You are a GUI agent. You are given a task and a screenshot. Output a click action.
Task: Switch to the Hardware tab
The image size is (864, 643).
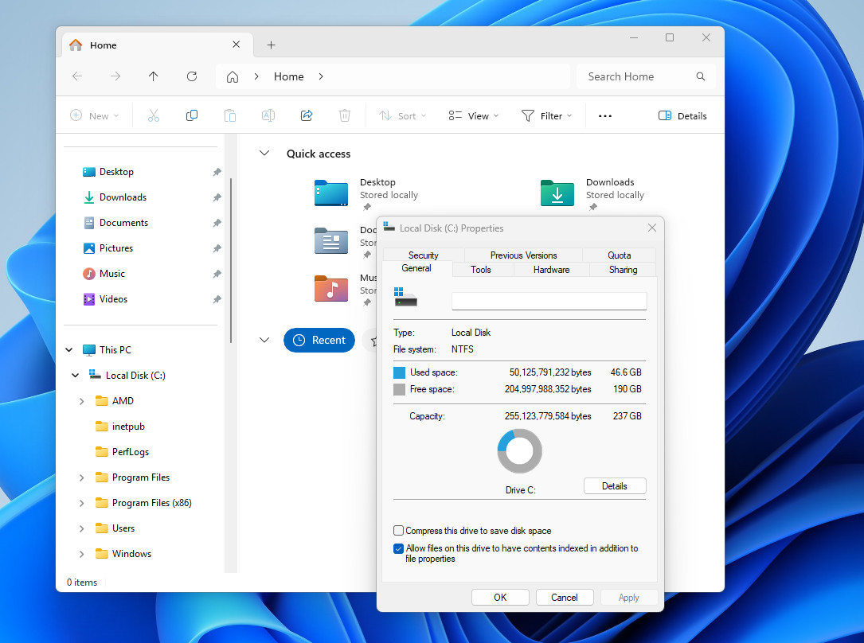click(551, 270)
